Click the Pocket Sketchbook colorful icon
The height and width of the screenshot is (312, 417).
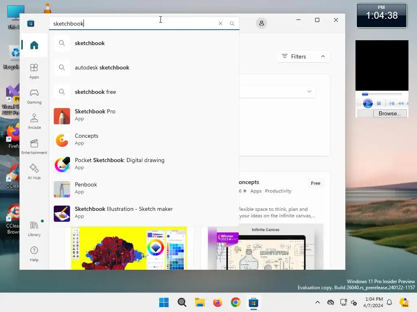62,165
